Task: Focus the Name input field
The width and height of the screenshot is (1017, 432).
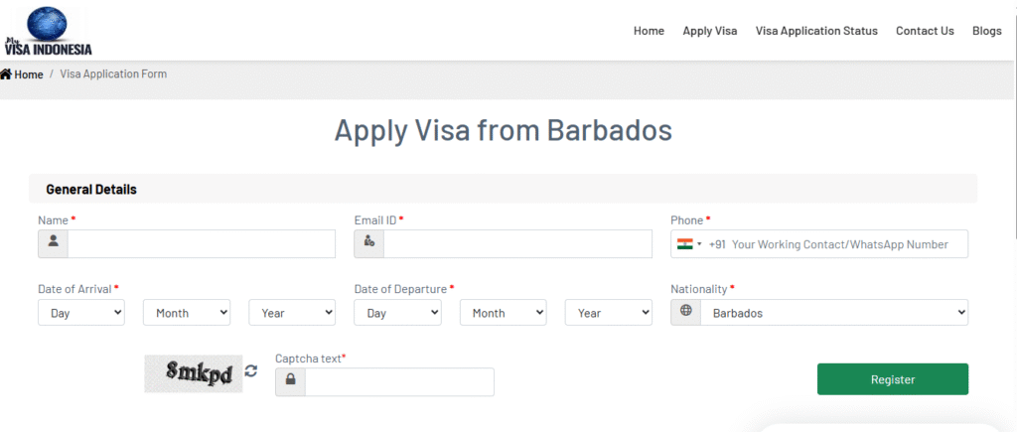Action: 201,243
